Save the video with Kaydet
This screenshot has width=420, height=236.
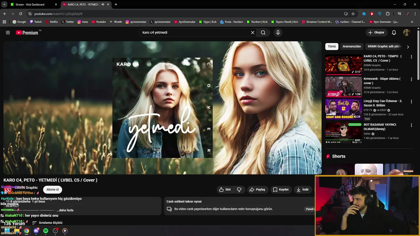click(281, 189)
